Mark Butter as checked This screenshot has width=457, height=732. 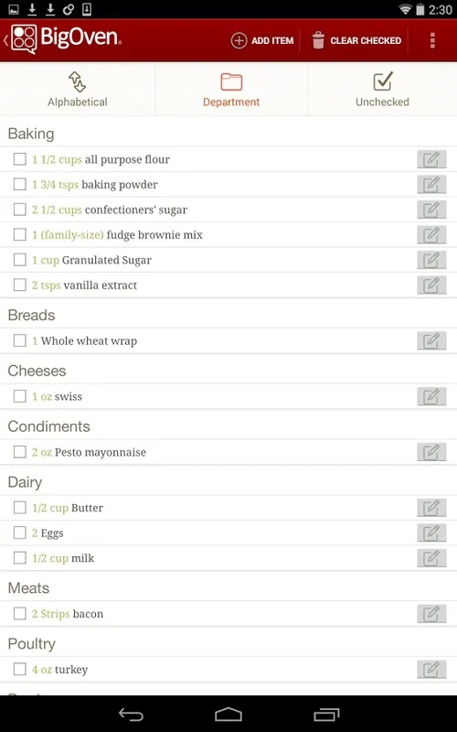(19, 508)
